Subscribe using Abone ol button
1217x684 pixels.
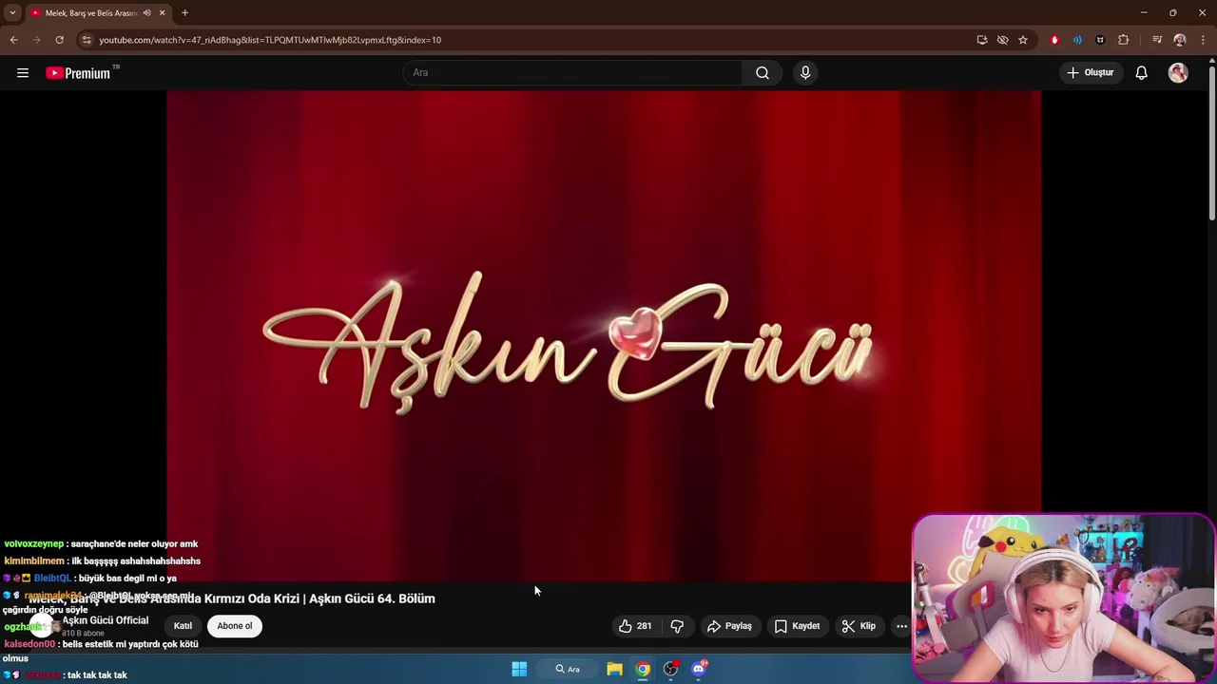click(235, 626)
